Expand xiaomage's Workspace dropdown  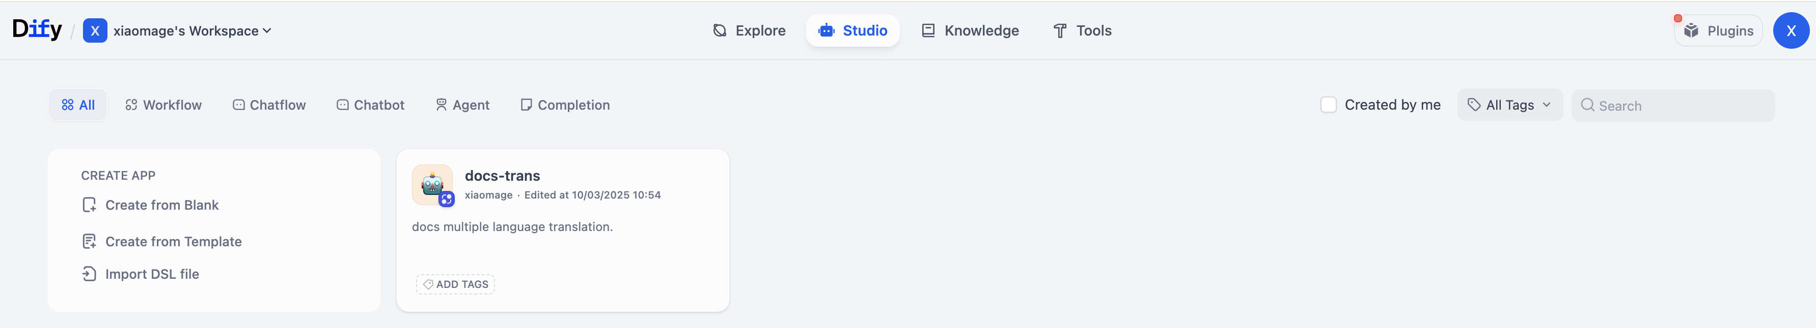pyautogui.click(x=192, y=31)
